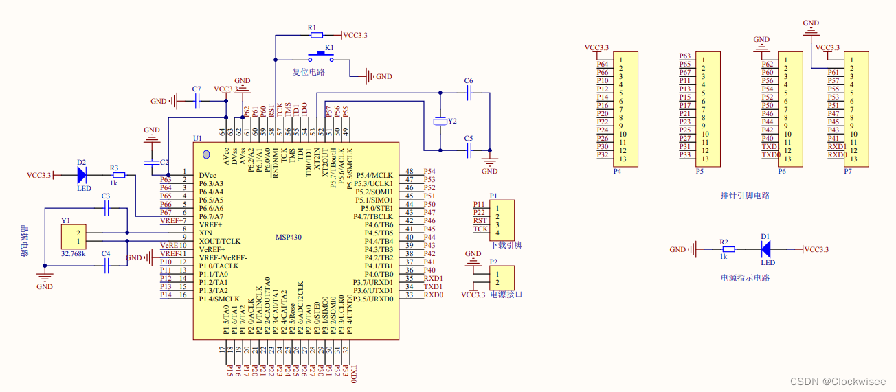Select capacitor C5 symbol
Image resolution: width=896 pixels, height=392 pixels.
click(469, 149)
